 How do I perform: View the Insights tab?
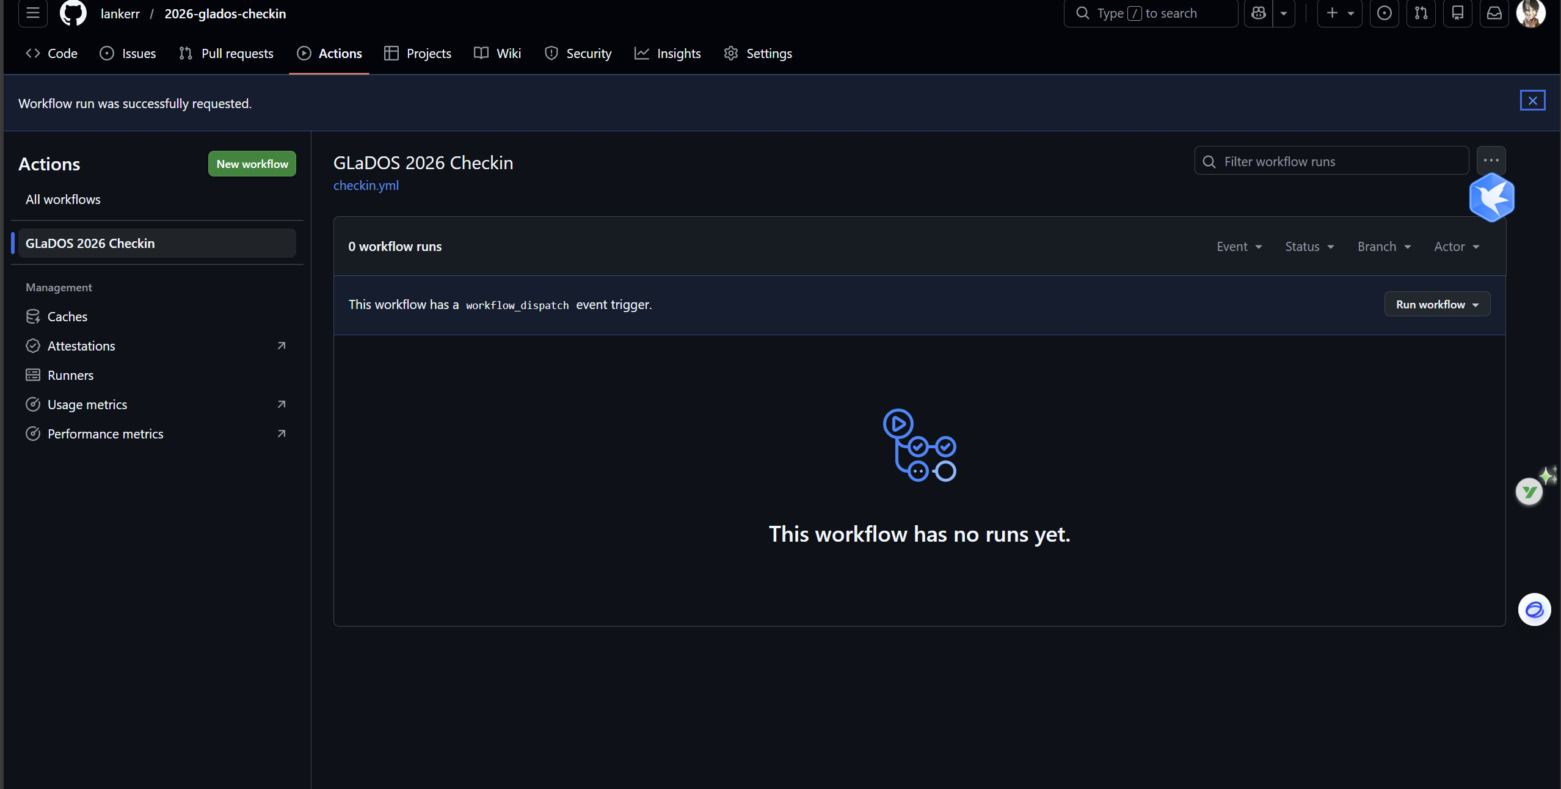(x=668, y=54)
